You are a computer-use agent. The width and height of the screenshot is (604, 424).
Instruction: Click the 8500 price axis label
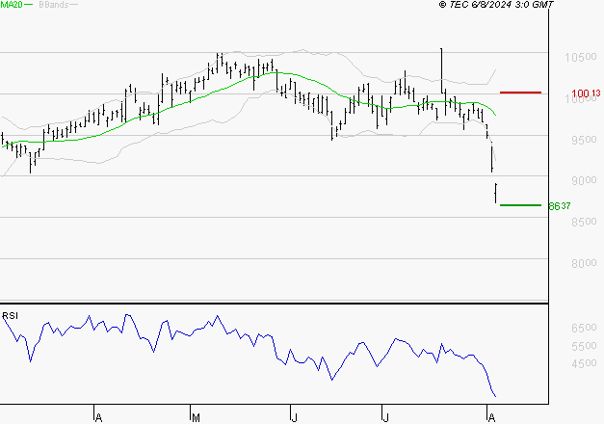[584, 222]
